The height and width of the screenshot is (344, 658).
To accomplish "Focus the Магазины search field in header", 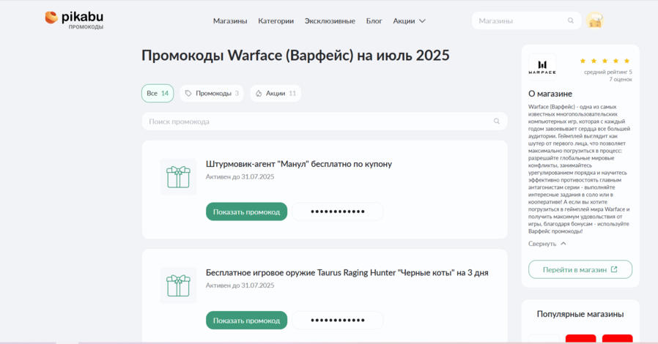I will (x=526, y=20).
